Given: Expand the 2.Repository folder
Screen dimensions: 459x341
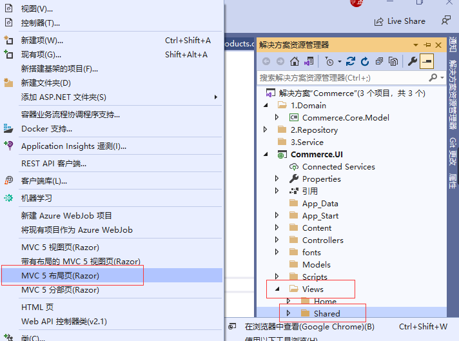Looking at the screenshot, I should (x=265, y=130).
